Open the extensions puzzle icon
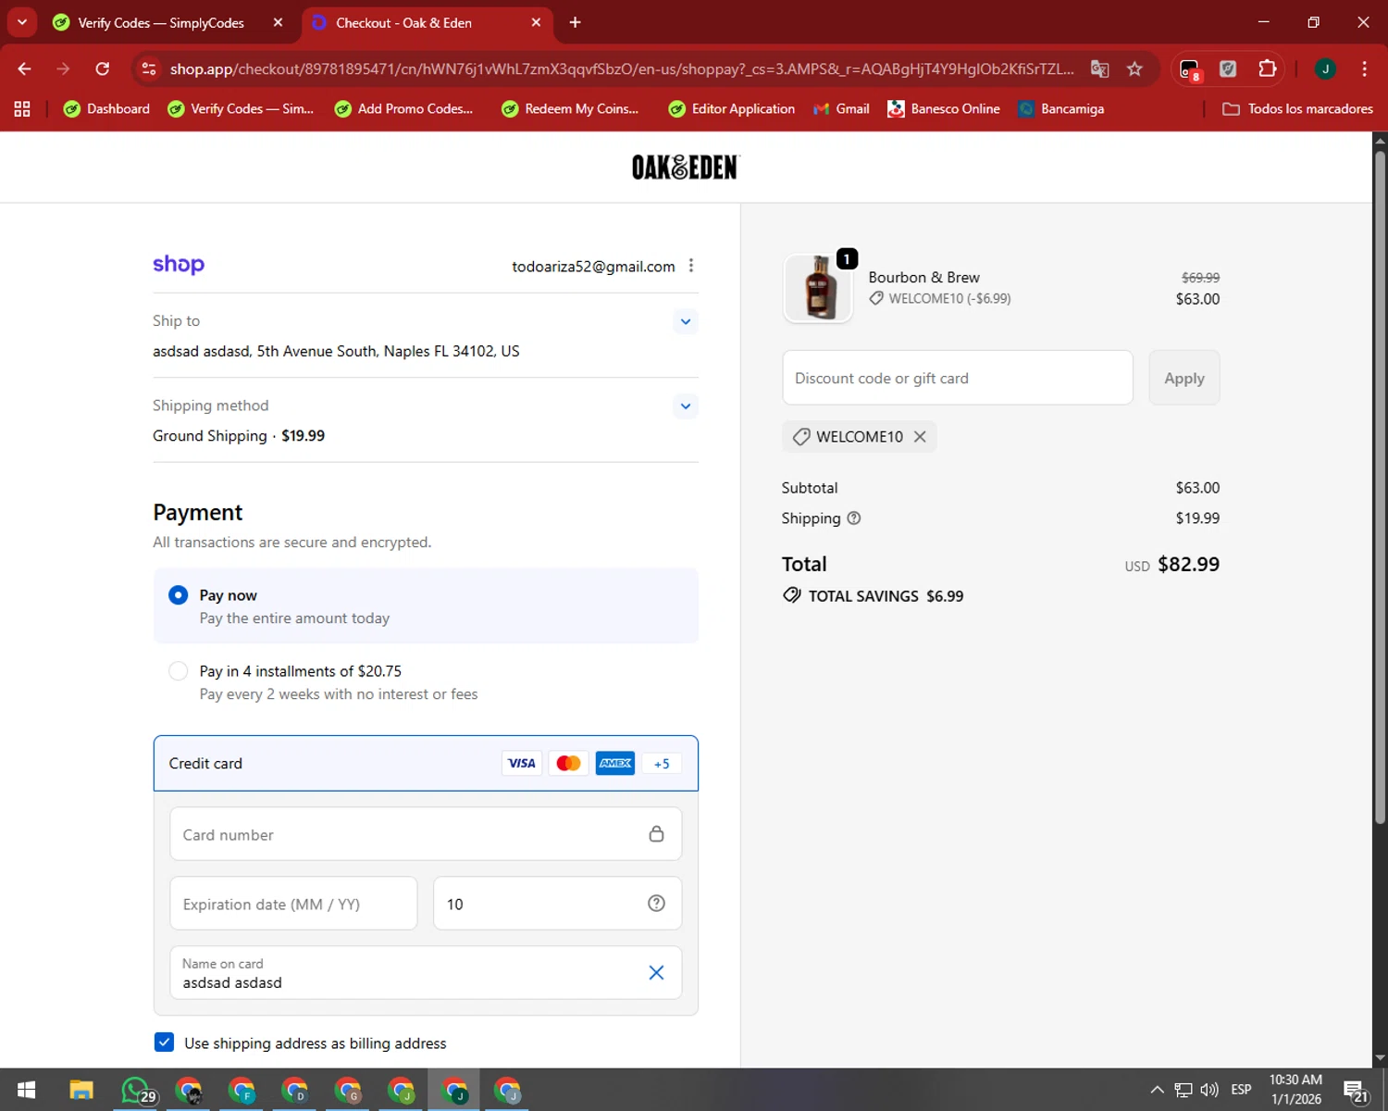Viewport: 1388px width, 1111px height. click(x=1267, y=69)
